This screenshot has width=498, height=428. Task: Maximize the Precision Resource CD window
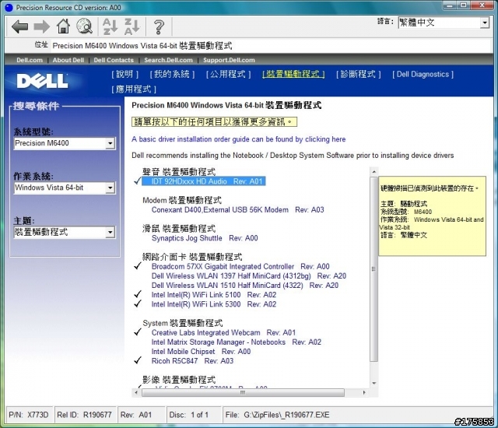pos(464,5)
